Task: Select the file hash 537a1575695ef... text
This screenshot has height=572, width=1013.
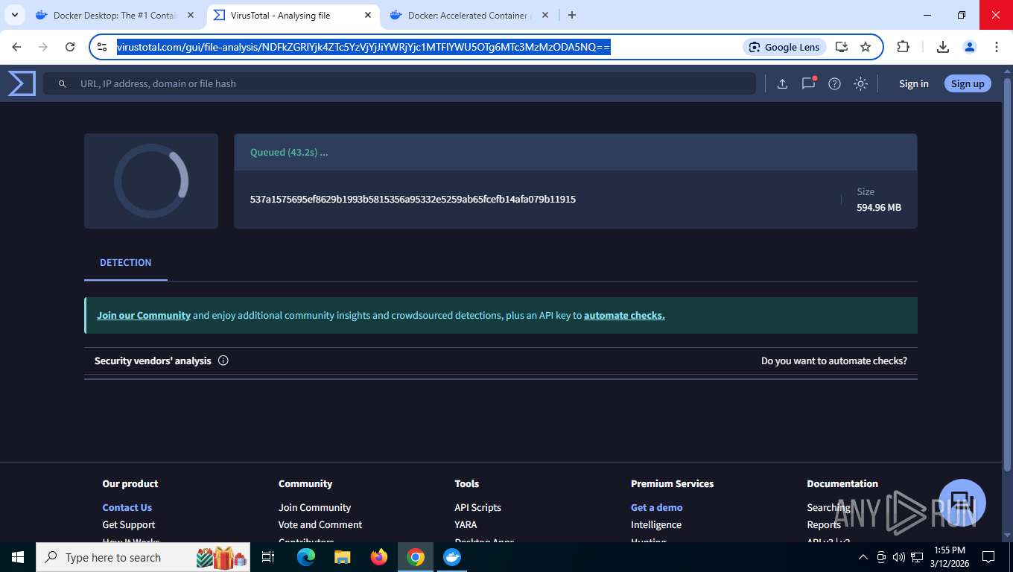Action: (x=413, y=199)
